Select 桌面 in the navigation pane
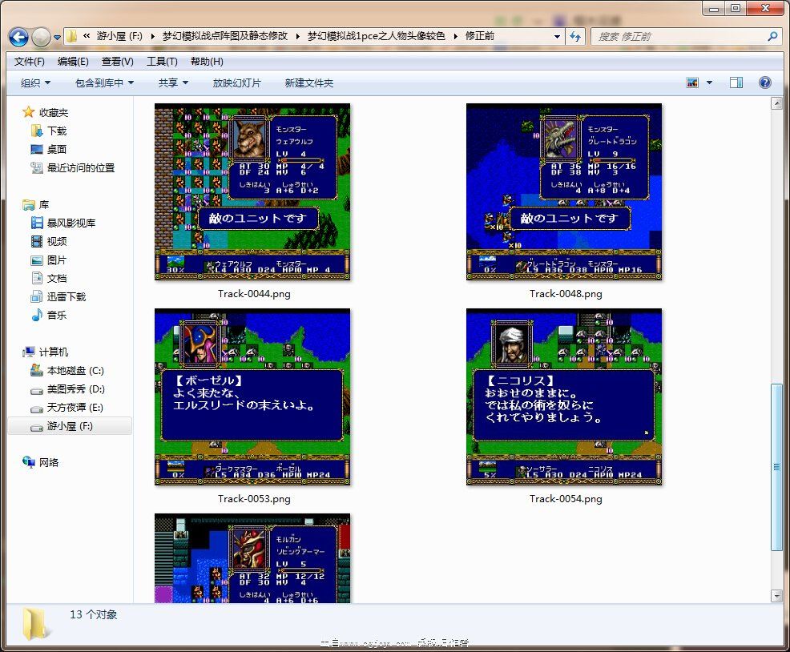 pyautogui.click(x=56, y=149)
